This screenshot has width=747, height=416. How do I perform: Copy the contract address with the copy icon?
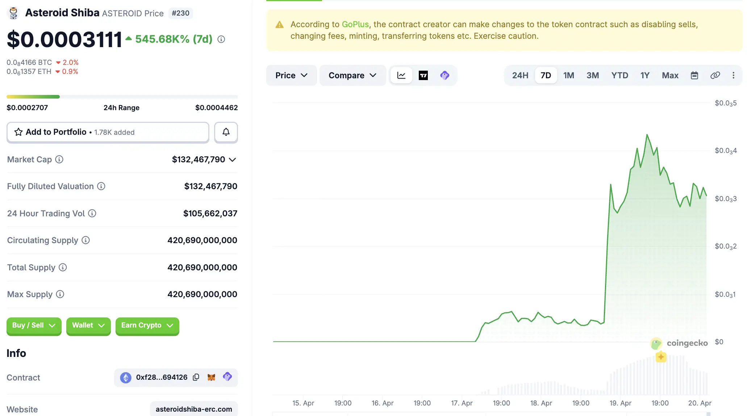pos(196,377)
